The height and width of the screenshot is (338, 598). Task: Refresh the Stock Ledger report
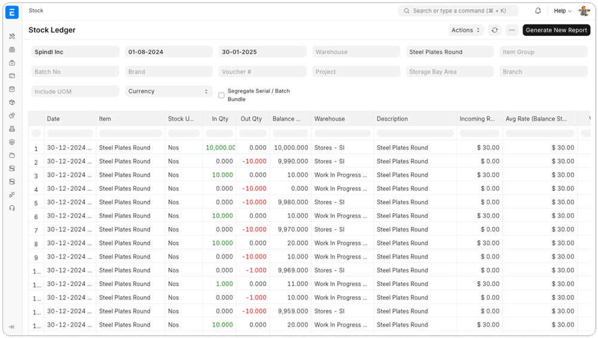[x=495, y=30]
